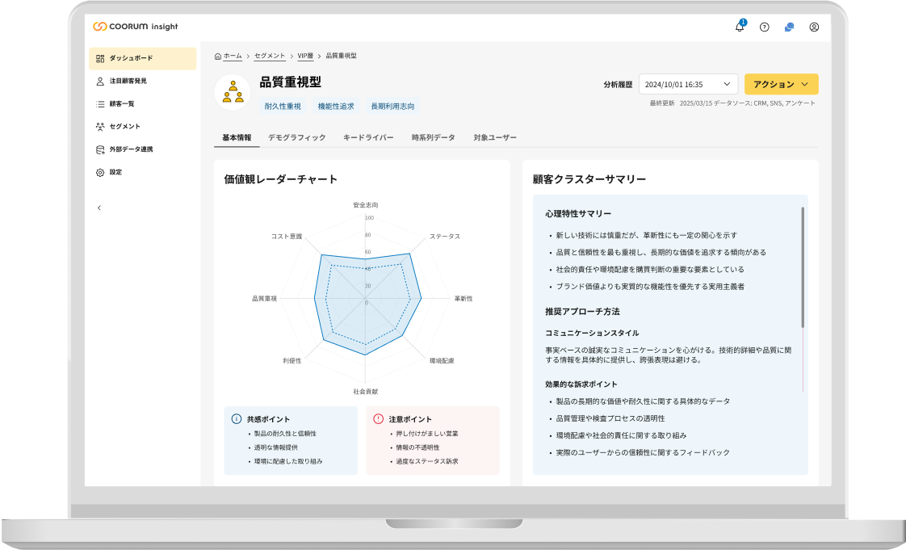Click the 外部データ連携 database icon

click(100, 149)
